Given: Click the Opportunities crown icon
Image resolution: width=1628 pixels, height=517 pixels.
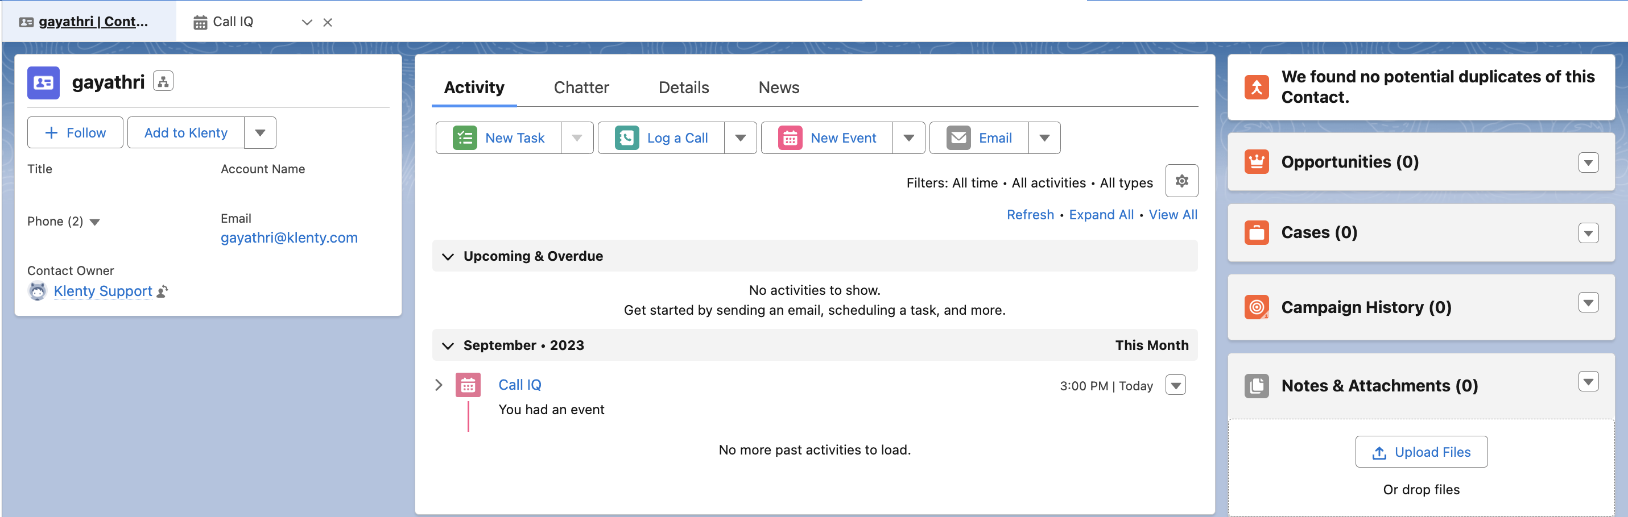Looking at the screenshot, I should [1257, 162].
